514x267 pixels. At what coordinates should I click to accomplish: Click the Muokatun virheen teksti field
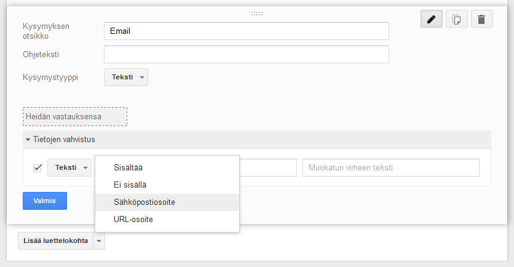click(390, 167)
